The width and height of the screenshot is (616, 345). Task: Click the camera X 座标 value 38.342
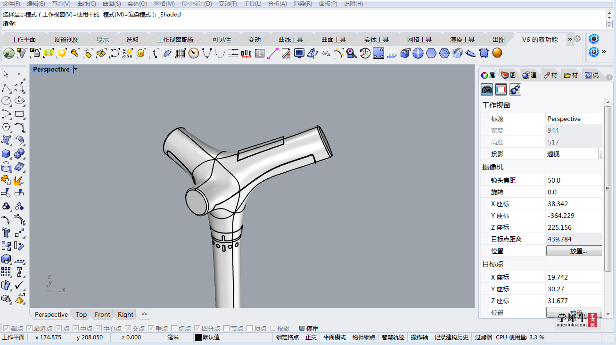pos(574,204)
